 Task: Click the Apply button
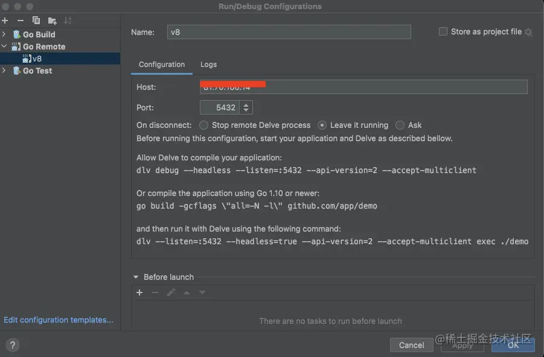[462, 345]
